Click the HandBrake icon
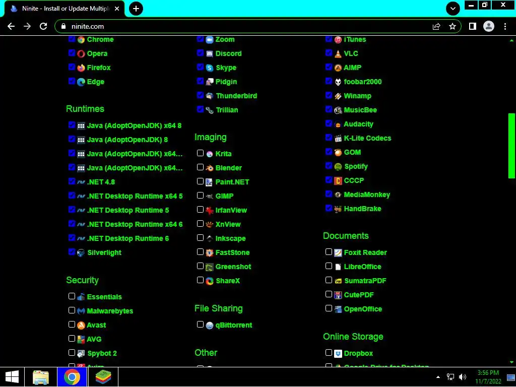 coord(338,209)
